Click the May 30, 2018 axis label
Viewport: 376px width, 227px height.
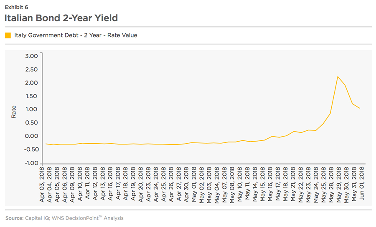coord(346,185)
